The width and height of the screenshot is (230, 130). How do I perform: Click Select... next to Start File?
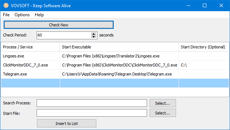[163, 113]
